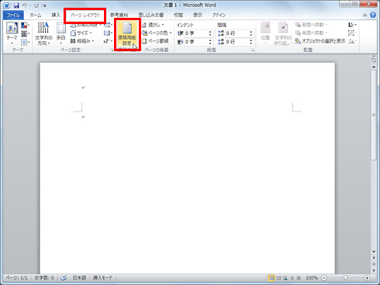Minimize the ribbon with caret icon
The height and width of the screenshot is (285, 380).
coord(364,15)
